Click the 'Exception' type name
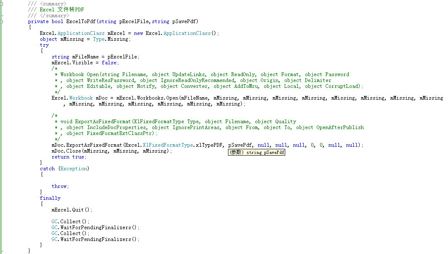Screen dimensions: 448x254 coord(74,169)
